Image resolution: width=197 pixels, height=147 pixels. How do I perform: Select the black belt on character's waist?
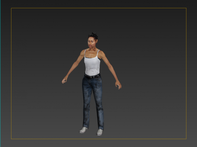92,76
